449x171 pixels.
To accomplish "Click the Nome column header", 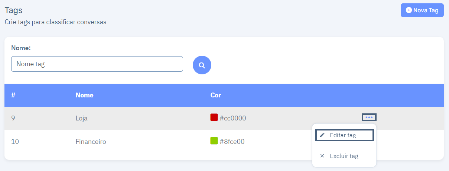I will click(84, 95).
